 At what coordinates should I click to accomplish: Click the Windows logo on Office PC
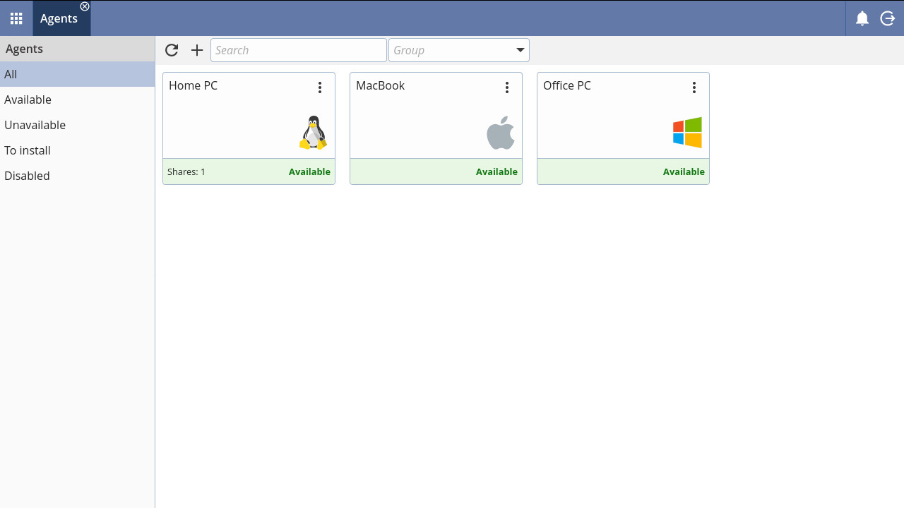coord(687,133)
